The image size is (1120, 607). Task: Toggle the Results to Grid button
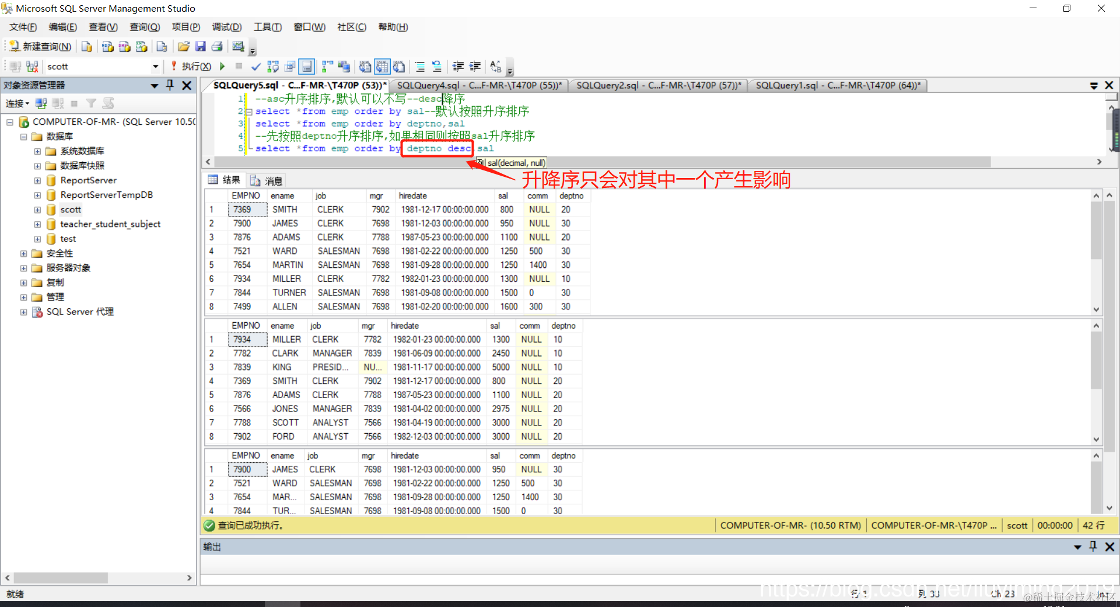tap(382, 67)
